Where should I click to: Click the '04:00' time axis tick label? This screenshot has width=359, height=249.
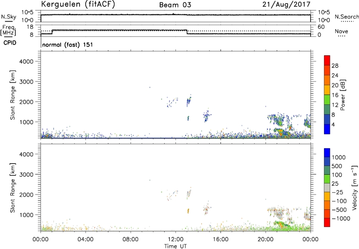click(x=85, y=240)
